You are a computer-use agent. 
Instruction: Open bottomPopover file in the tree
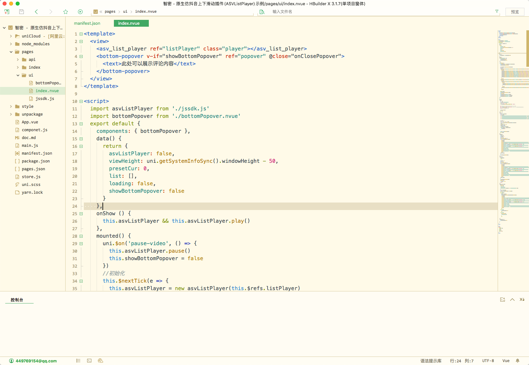(48, 83)
